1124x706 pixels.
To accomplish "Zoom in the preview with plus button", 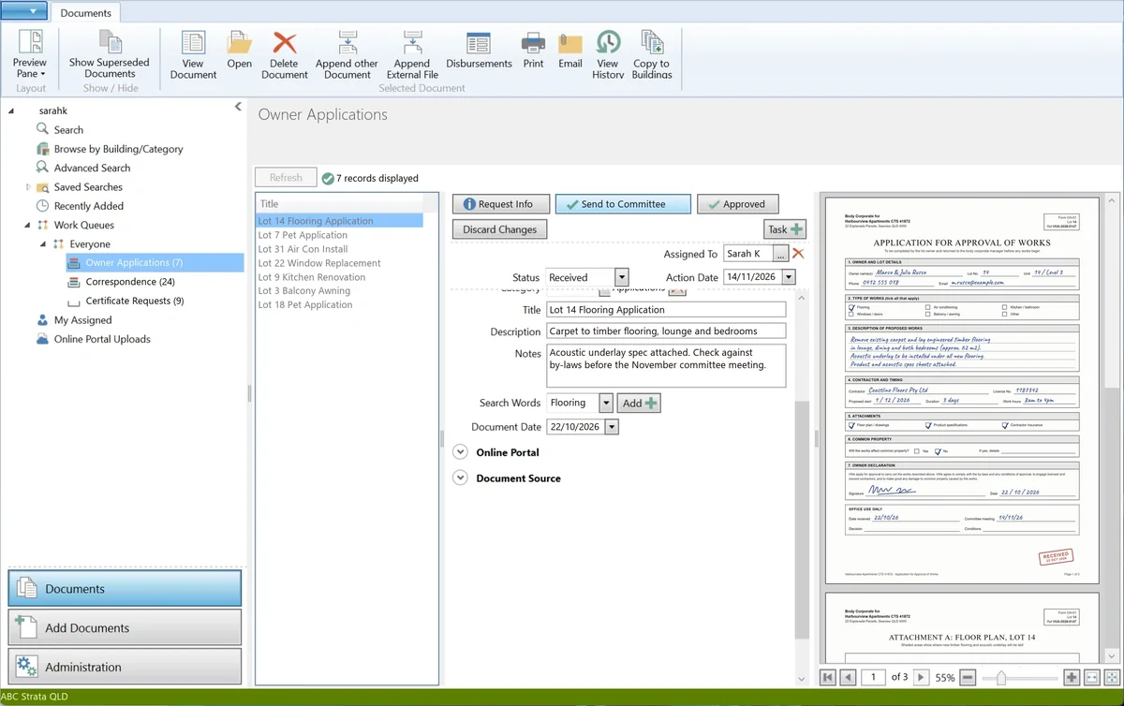I will tap(1072, 677).
